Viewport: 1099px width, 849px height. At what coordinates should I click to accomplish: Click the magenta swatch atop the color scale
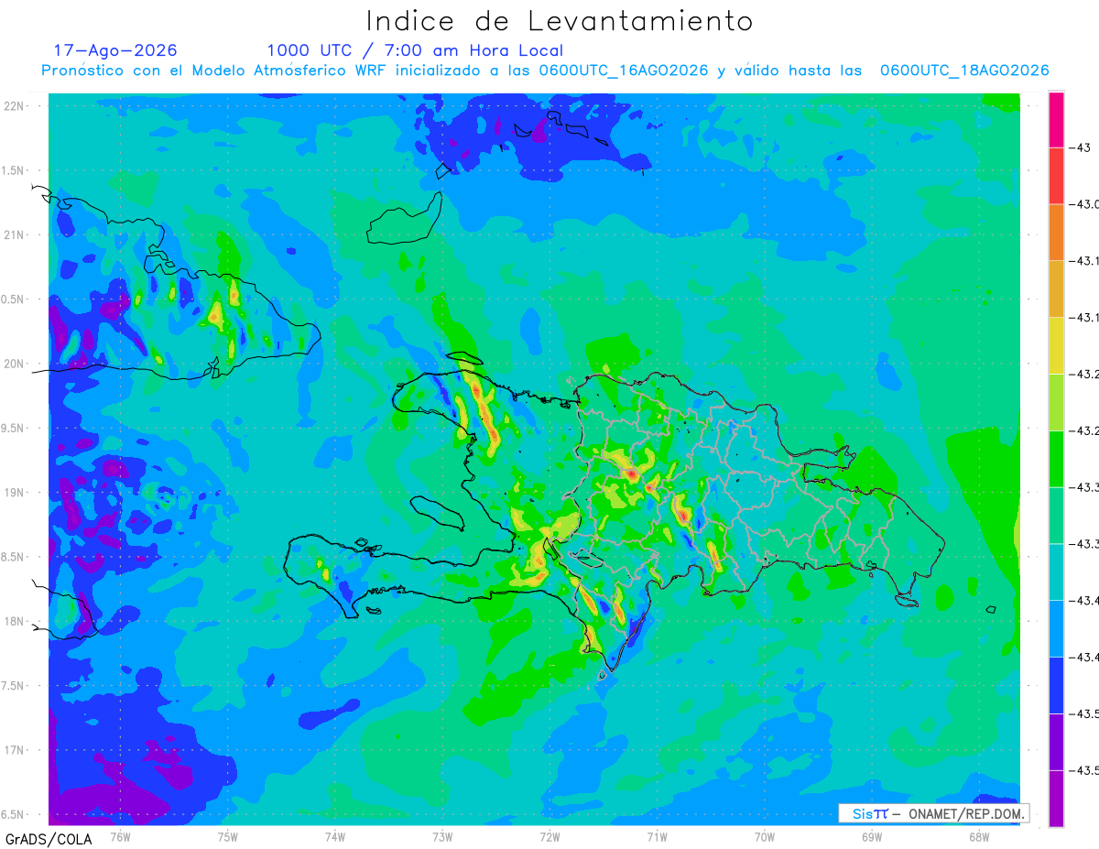[1056, 119]
